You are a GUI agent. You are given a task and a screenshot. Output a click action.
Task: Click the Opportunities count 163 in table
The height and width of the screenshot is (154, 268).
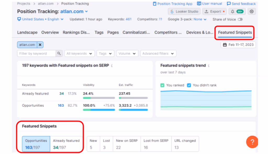tap(61, 106)
